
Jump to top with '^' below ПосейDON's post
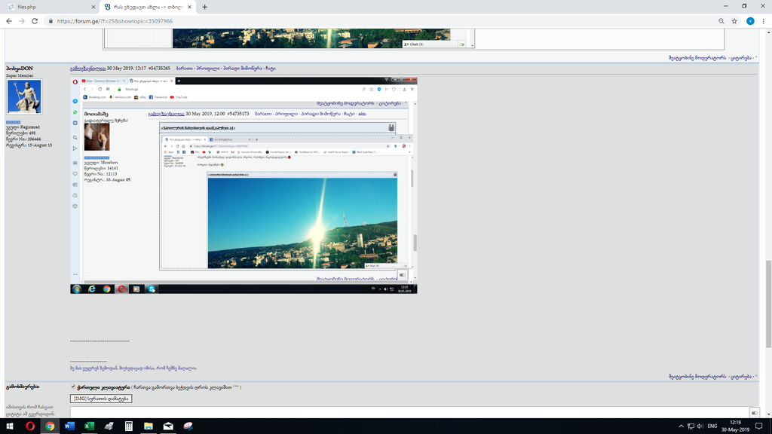point(756,377)
